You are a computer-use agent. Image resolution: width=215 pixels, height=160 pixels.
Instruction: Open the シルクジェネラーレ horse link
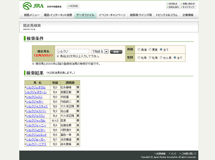(x=35, y=92)
